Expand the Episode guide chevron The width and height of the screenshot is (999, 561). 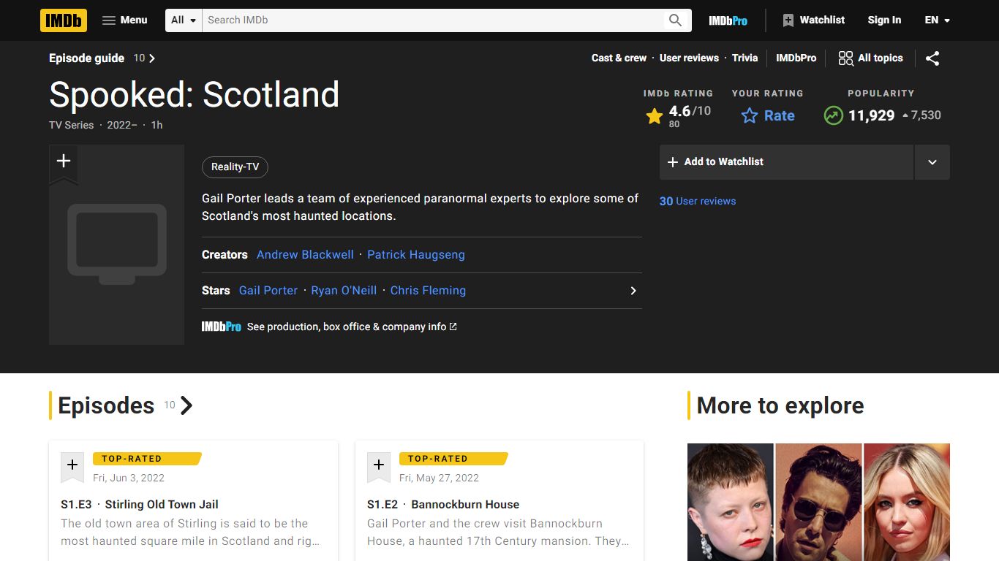tap(152, 58)
